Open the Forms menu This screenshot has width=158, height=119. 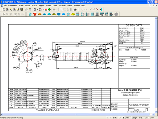pyautogui.click(x=70, y=6)
